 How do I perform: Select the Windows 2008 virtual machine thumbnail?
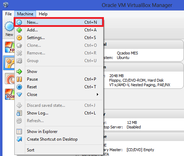pos(10,94)
